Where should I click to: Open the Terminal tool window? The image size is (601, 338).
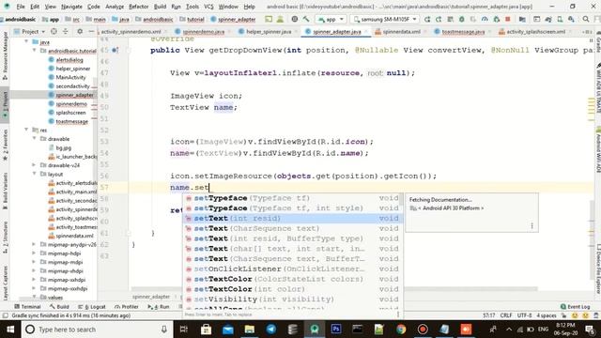point(27,307)
